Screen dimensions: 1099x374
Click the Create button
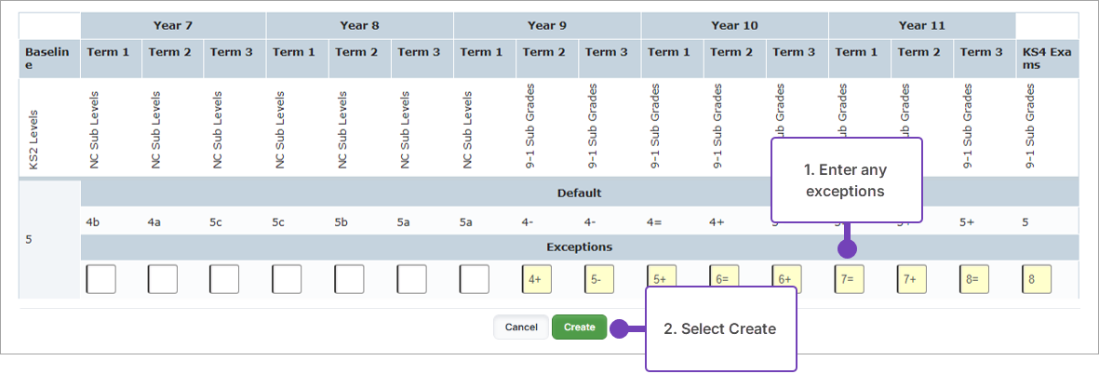pyautogui.click(x=579, y=327)
